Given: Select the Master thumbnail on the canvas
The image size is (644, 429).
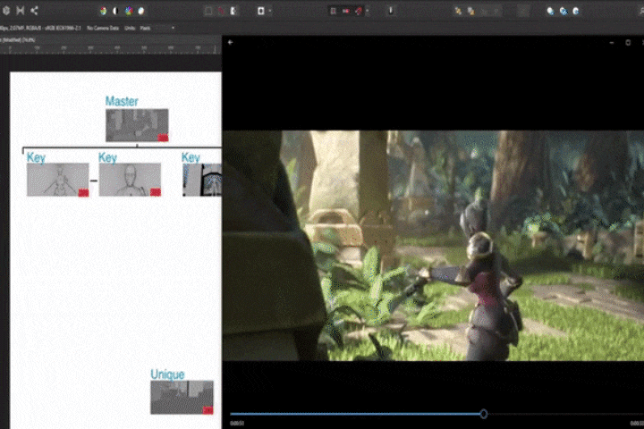Looking at the screenshot, I should coord(137,125).
